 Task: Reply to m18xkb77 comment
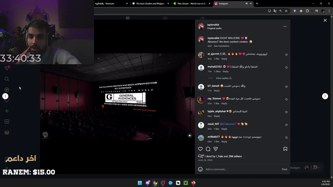point(224,142)
